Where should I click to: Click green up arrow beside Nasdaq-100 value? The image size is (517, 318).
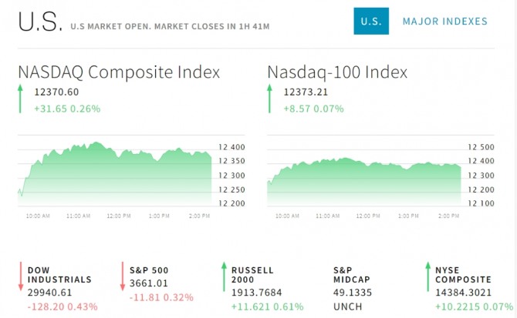point(271,100)
